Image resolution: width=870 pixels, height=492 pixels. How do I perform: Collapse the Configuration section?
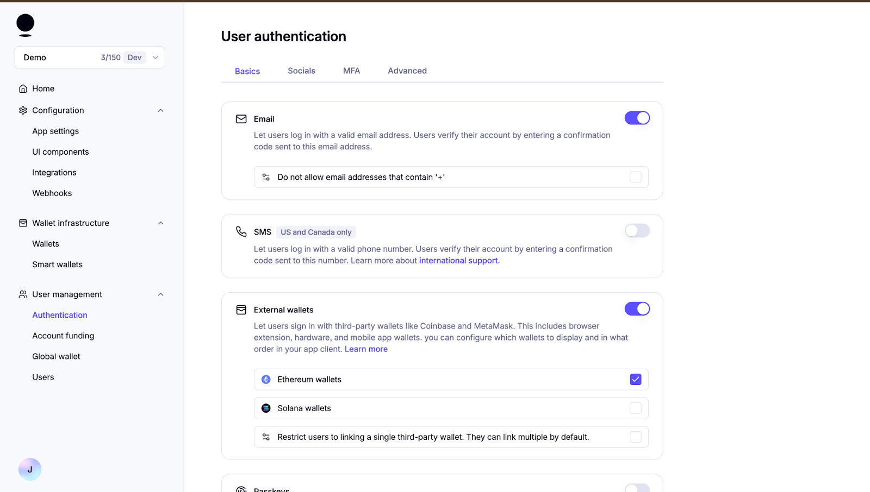tap(160, 110)
